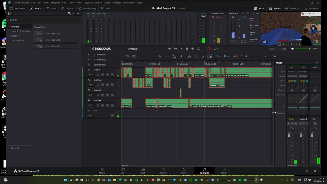Open Mixer panel options menu
This screenshot has height=184, width=327.
tap(318, 63)
